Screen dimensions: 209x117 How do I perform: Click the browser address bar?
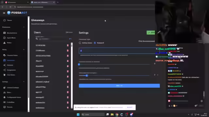coord(80,7)
